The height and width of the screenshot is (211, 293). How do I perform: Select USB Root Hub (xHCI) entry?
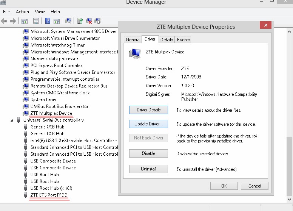click(51, 188)
